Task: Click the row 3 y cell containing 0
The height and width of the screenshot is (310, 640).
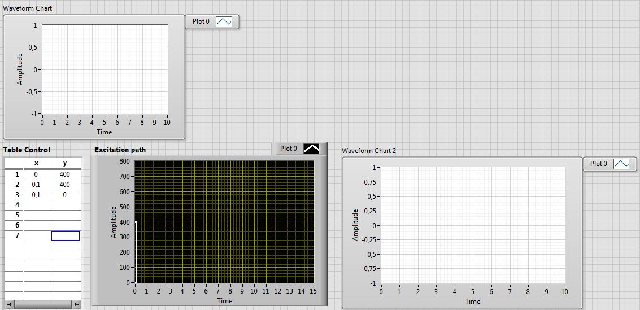Action: coord(65,195)
